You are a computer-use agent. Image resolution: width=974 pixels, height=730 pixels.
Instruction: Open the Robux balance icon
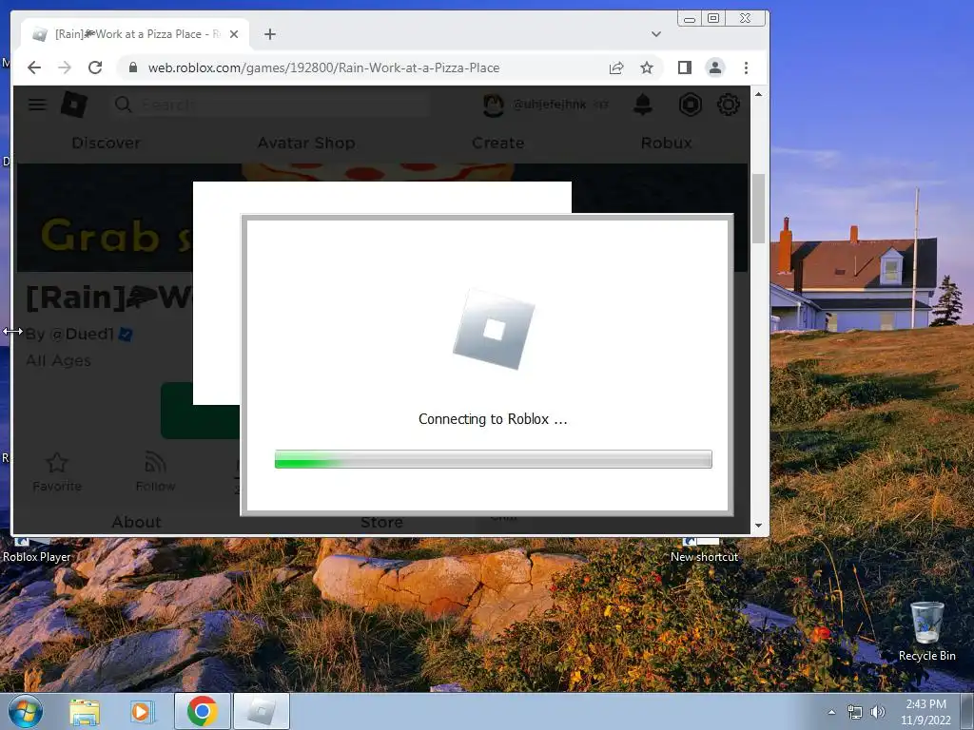691,105
